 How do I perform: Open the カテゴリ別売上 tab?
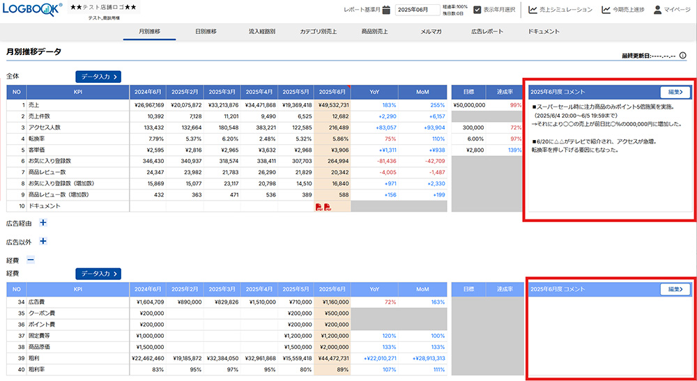(x=319, y=31)
